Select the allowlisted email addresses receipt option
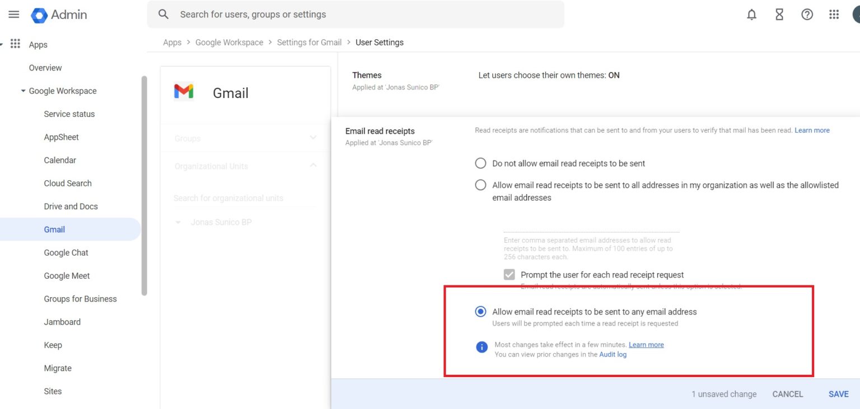This screenshot has width=860, height=409. 480,185
